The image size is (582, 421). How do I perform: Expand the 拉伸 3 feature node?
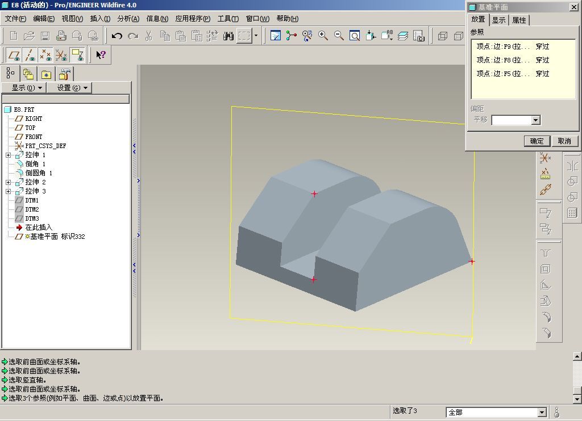pos(9,191)
